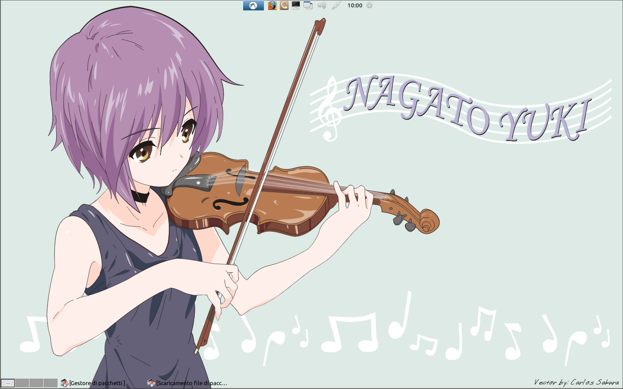
Task: Open the power/logout button
Action: 369,5
